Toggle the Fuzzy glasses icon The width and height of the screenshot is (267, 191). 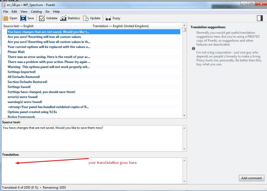(x=108, y=18)
